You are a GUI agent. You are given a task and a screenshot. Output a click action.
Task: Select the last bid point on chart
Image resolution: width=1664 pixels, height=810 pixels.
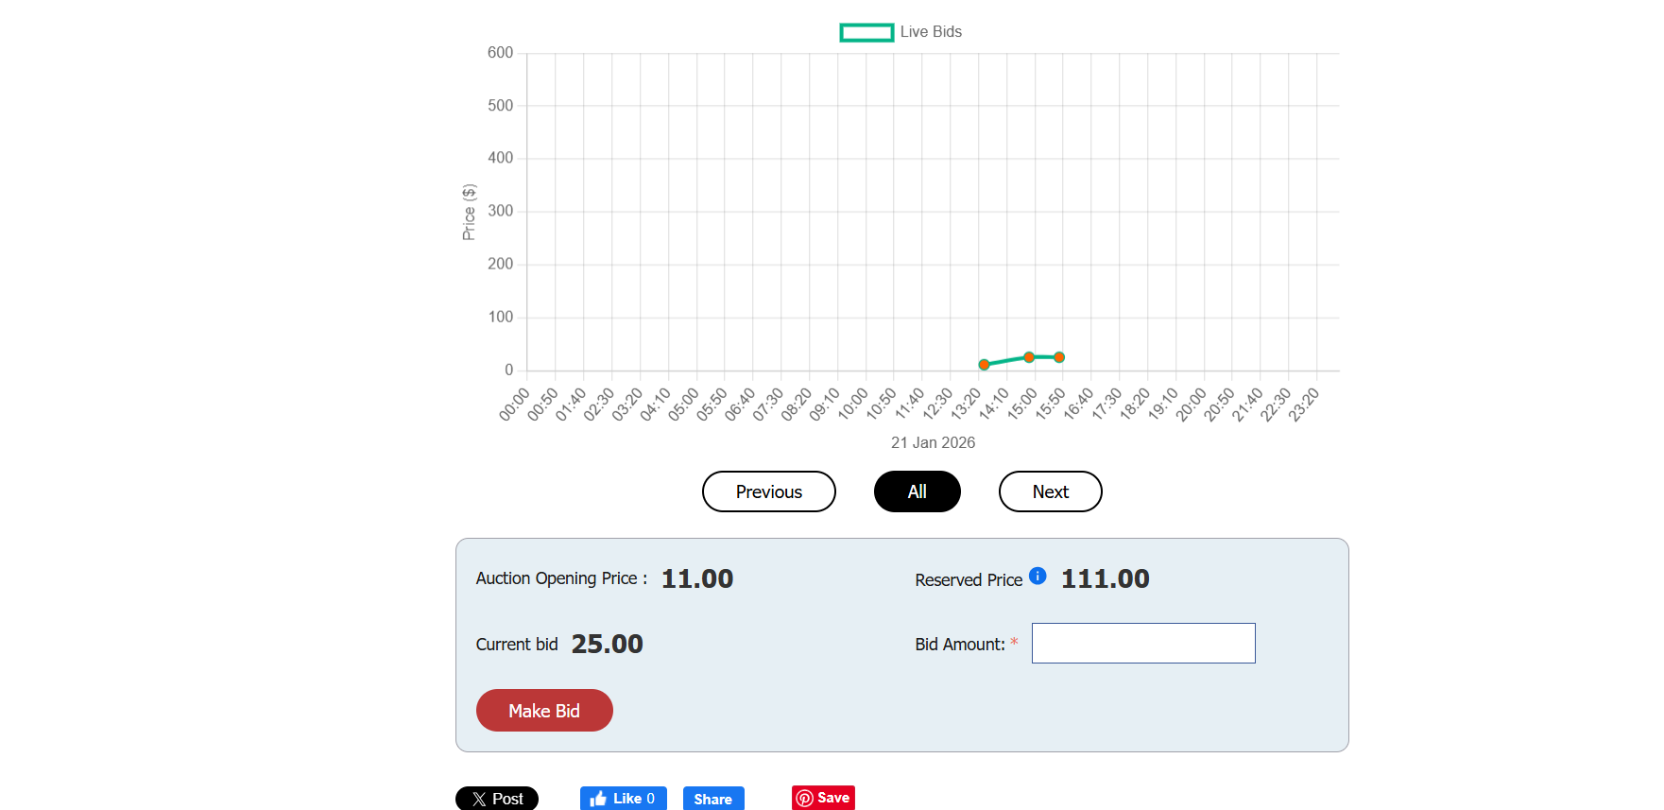click(1059, 357)
